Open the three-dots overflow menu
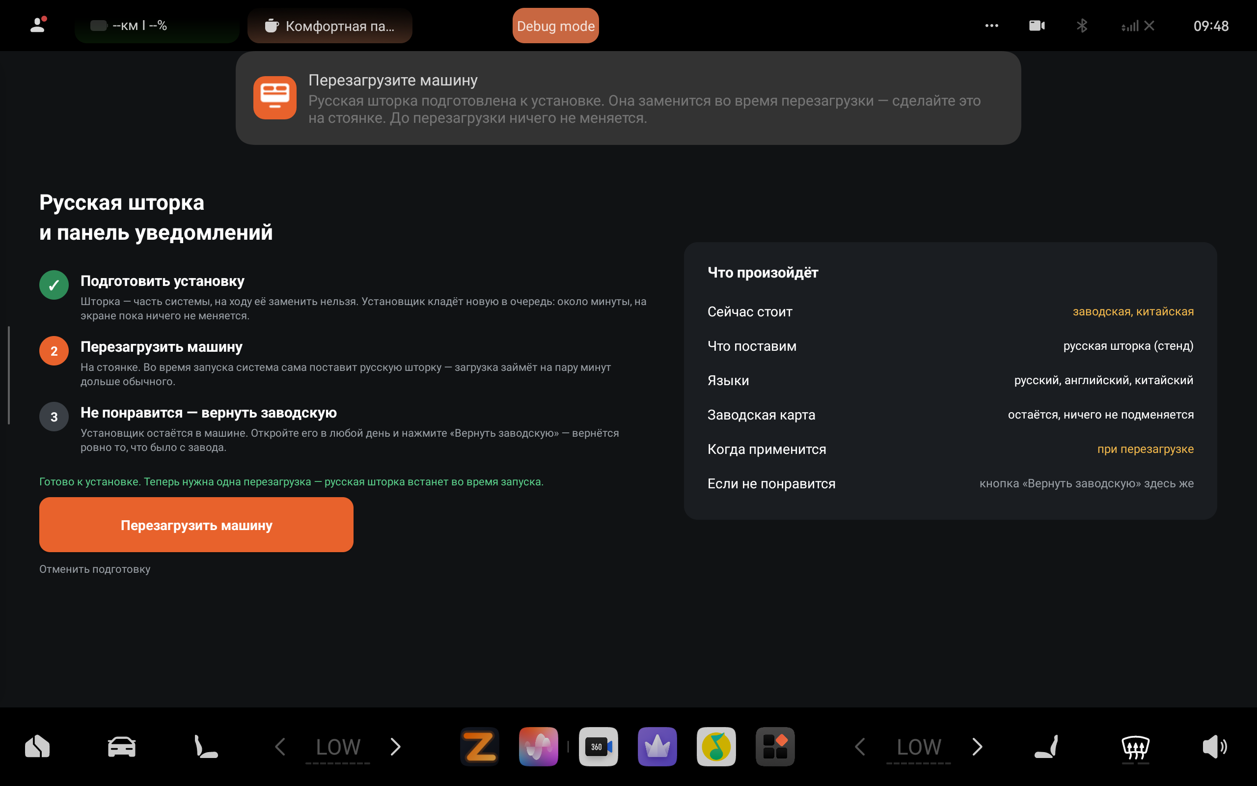This screenshot has height=786, width=1257. coord(991,26)
